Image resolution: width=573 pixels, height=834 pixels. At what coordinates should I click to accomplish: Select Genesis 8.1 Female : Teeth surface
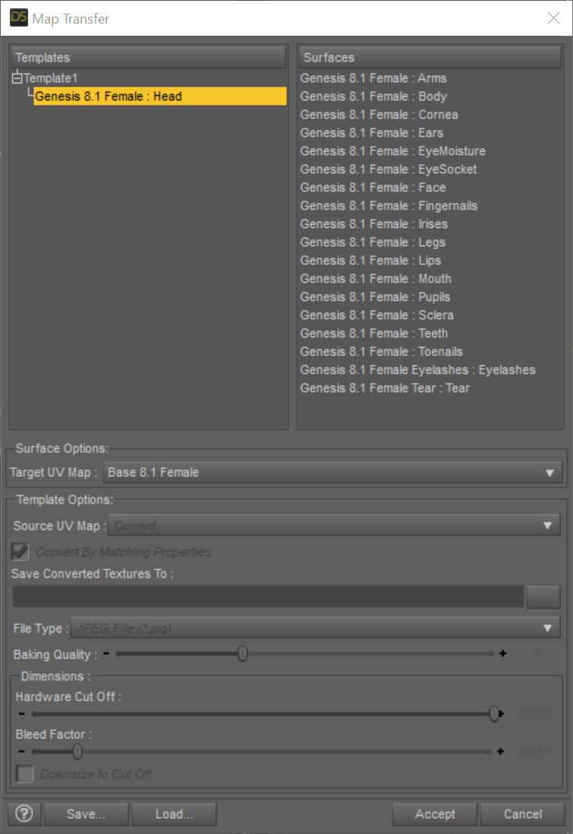point(373,333)
